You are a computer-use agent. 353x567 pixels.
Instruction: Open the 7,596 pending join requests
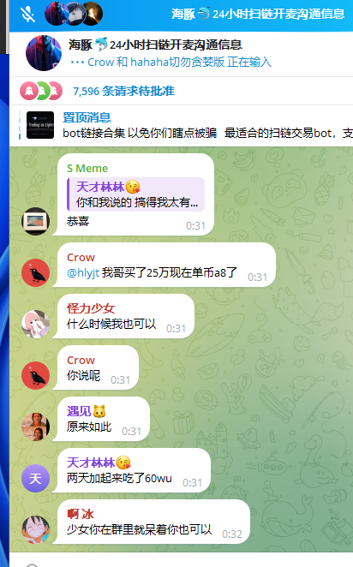pos(123,91)
